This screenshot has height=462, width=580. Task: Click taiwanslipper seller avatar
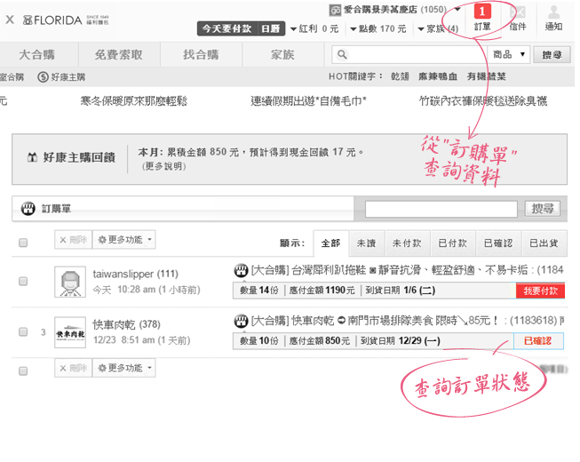click(x=69, y=282)
